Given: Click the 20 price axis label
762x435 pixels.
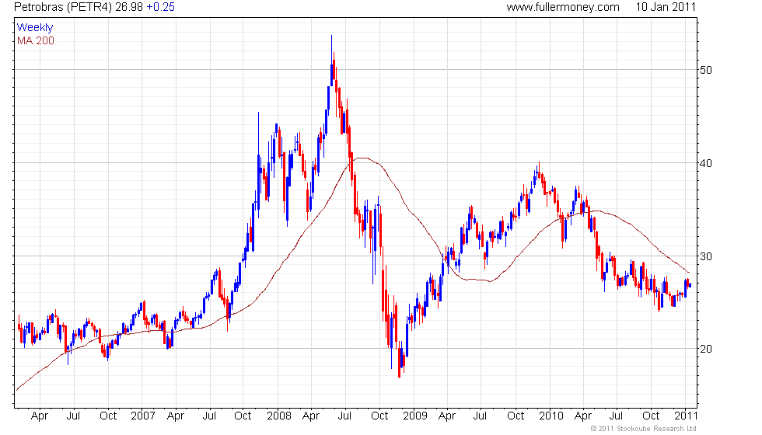Looking at the screenshot, I should [x=706, y=349].
